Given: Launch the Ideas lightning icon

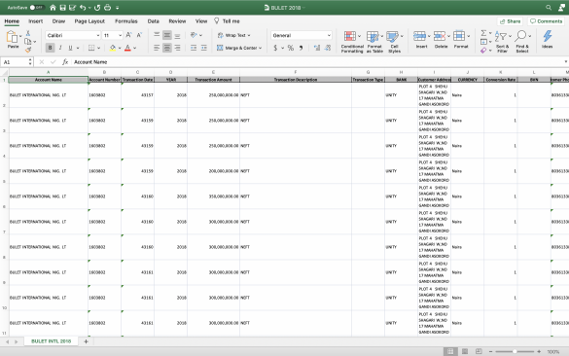Looking at the screenshot, I should tap(548, 36).
